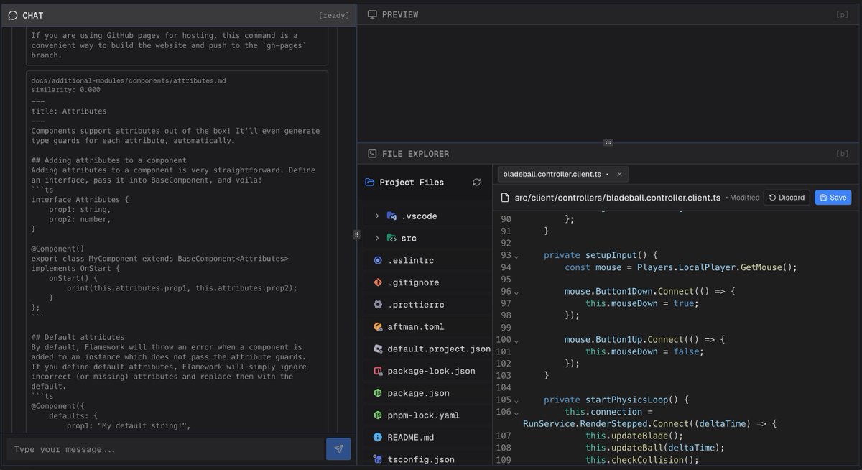Click the .eslintrc file icon
862x470 pixels.
click(x=378, y=260)
